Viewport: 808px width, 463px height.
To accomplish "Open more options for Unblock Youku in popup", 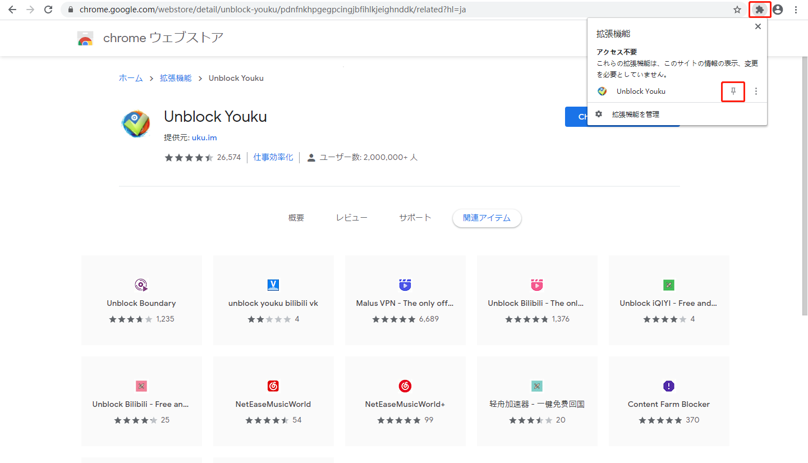I will (756, 91).
